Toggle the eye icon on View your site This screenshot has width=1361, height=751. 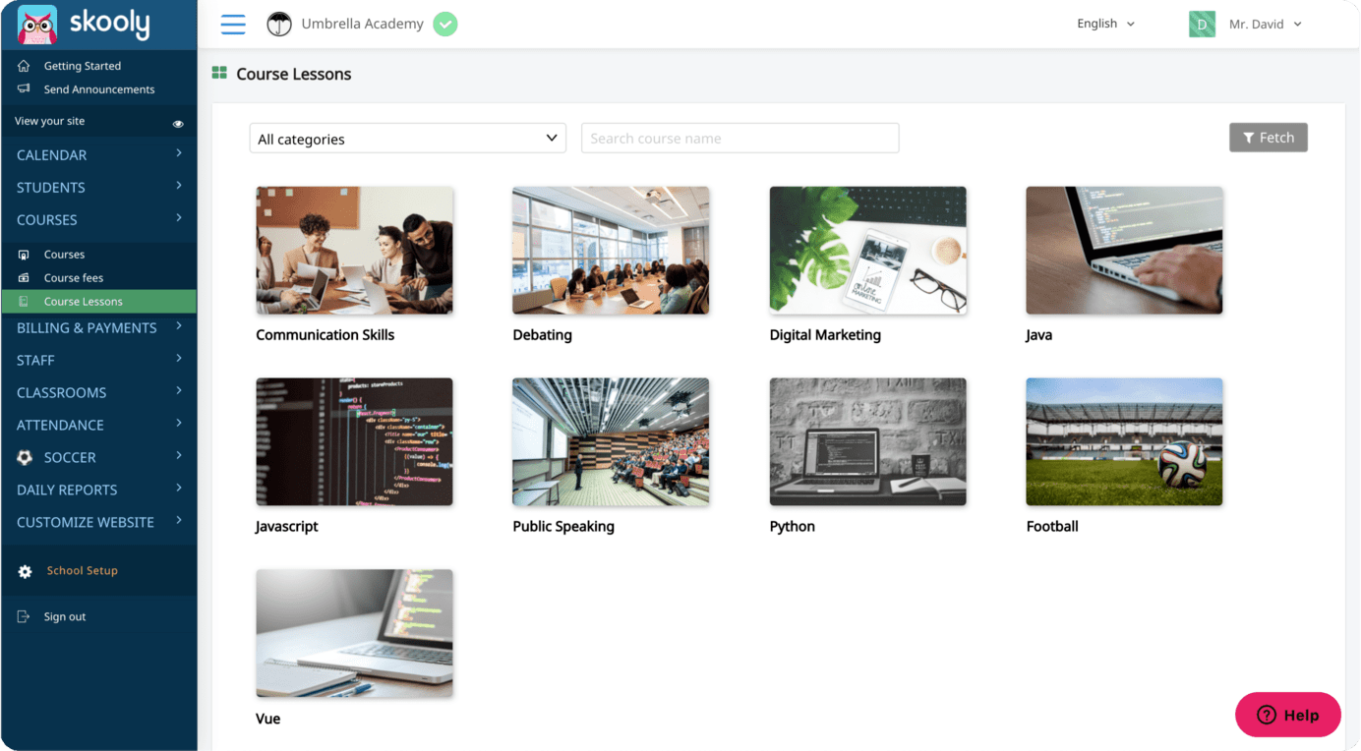(178, 122)
